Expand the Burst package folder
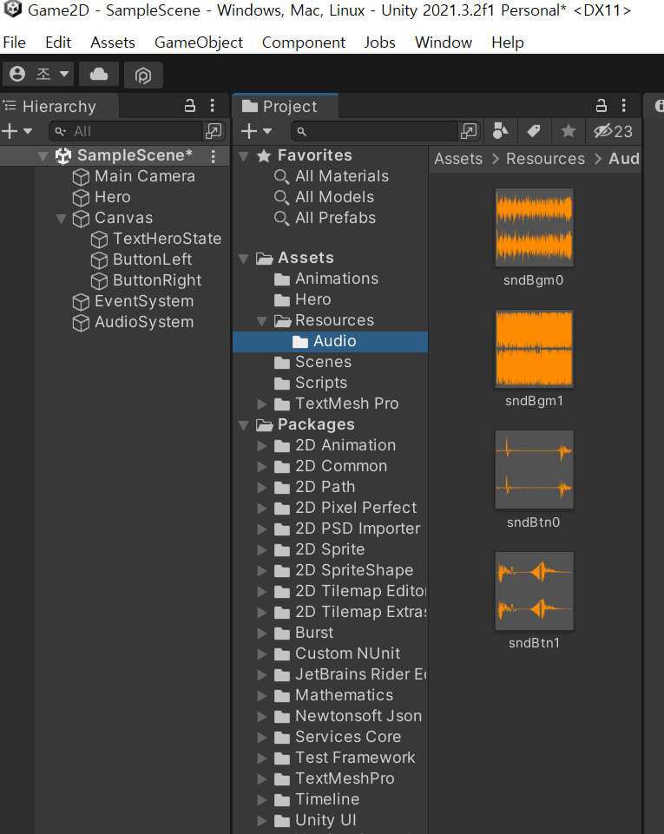The image size is (664, 834). point(261,633)
